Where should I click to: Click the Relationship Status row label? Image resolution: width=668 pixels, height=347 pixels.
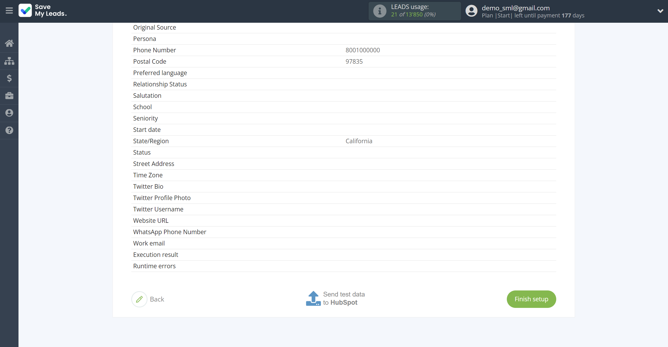160,84
